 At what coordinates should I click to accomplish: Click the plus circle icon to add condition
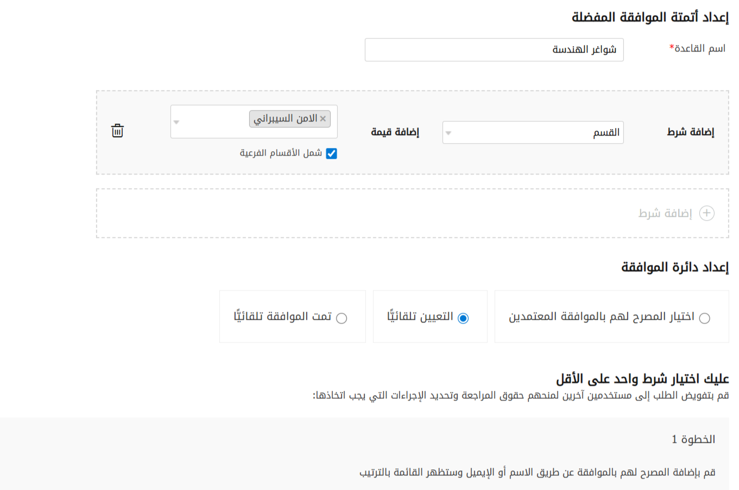tap(706, 213)
